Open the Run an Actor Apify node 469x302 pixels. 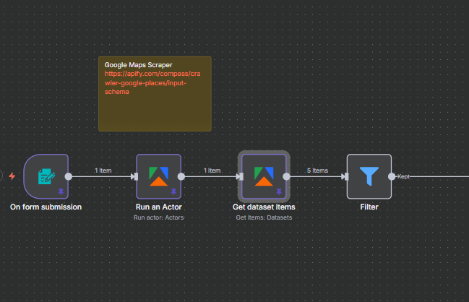point(158,176)
